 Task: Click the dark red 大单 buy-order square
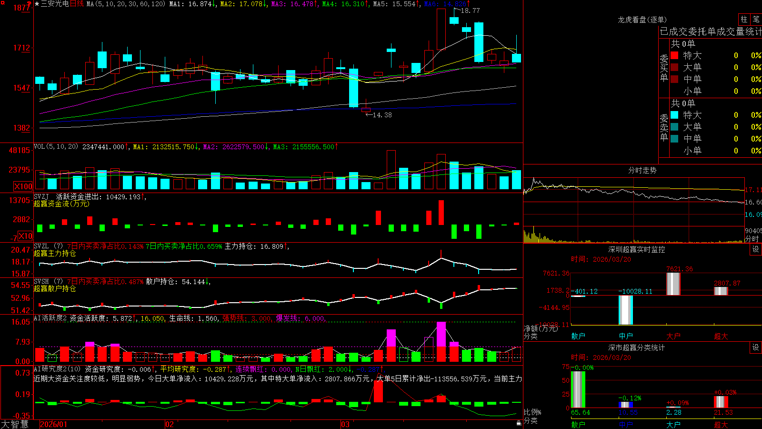pos(674,67)
